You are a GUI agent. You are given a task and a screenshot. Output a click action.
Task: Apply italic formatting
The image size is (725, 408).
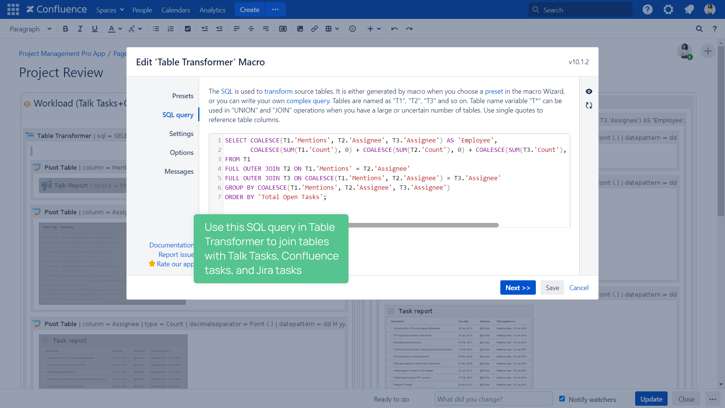tap(80, 29)
